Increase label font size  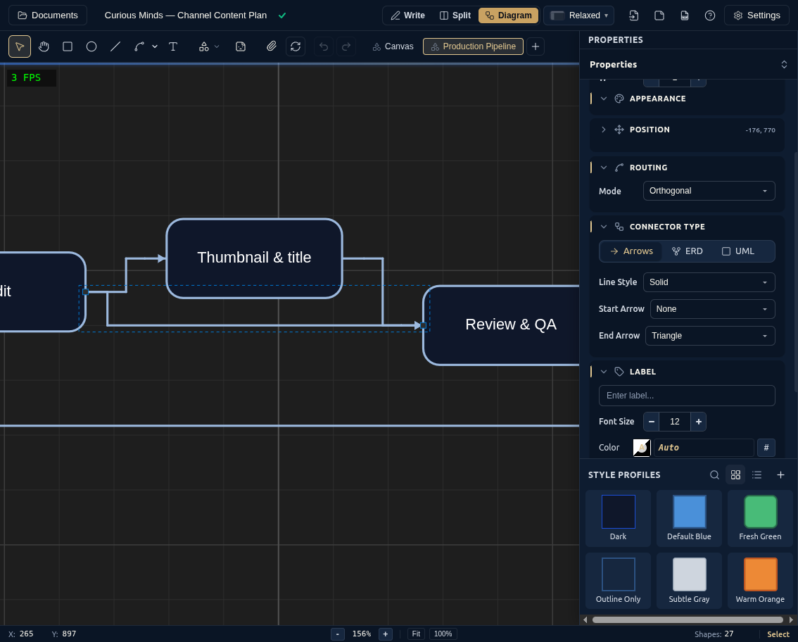[698, 422]
